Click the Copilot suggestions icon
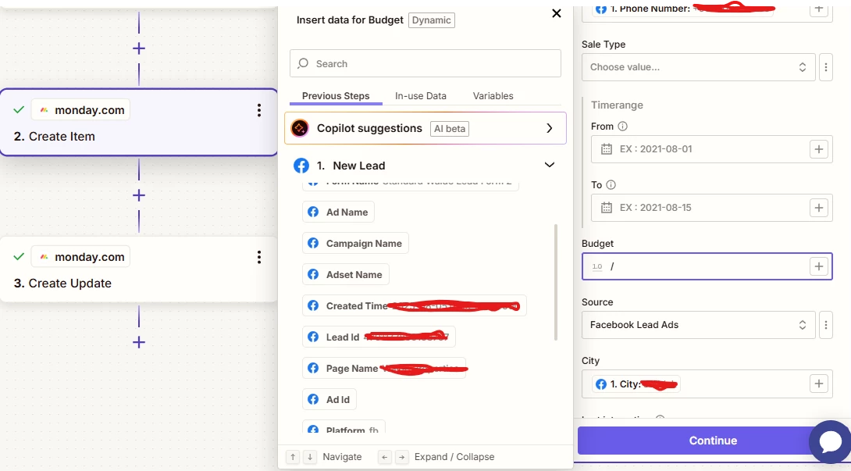Viewport: 851px width, 471px height. point(300,128)
